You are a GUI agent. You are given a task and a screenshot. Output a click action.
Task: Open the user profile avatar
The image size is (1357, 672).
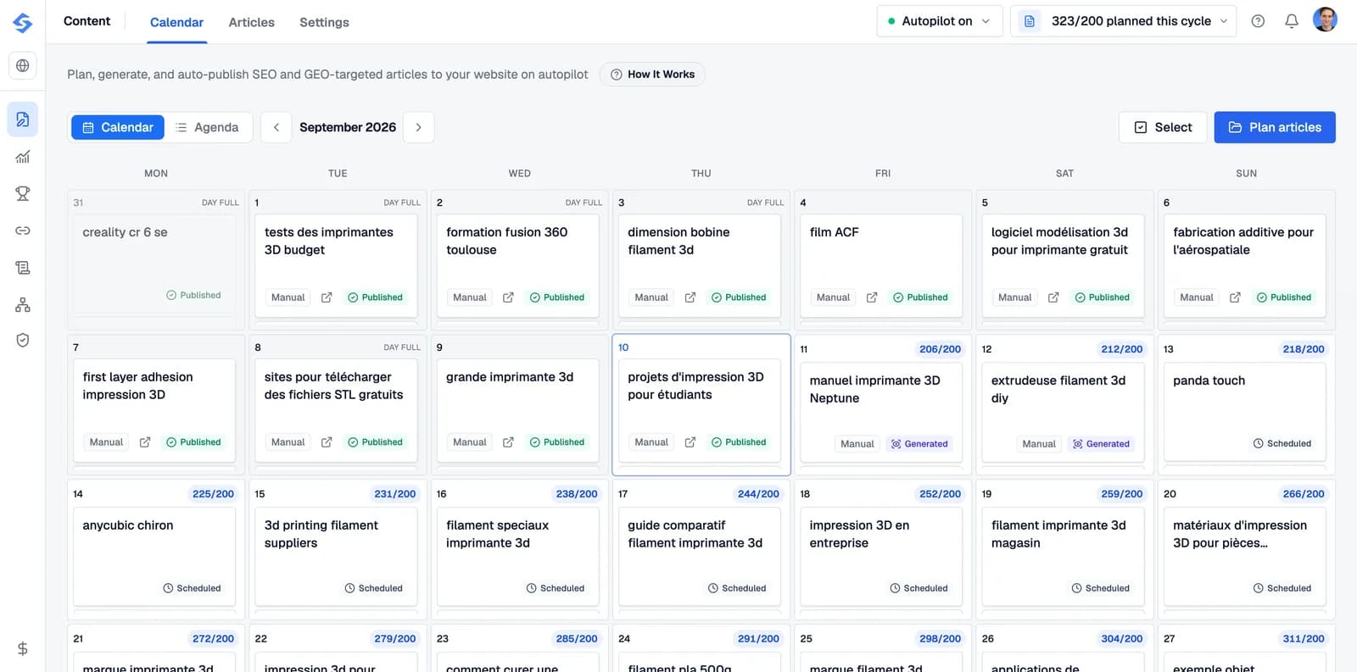click(x=1325, y=19)
